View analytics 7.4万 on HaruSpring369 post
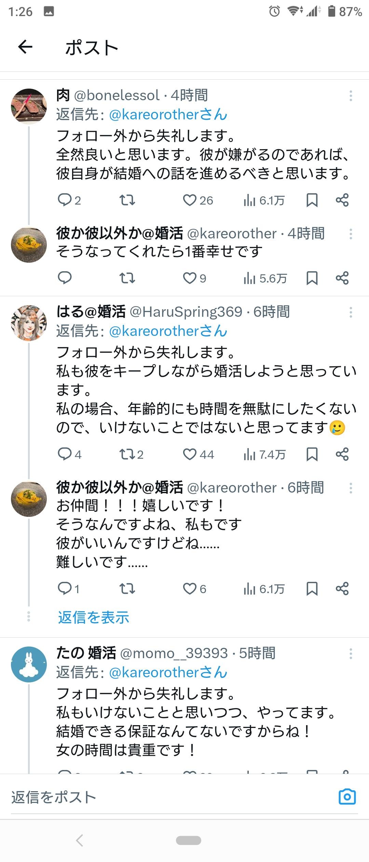 (264, 454)
